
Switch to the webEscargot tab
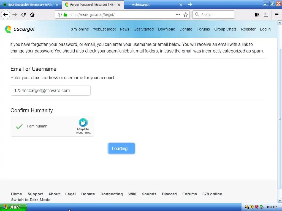[155, 5]
